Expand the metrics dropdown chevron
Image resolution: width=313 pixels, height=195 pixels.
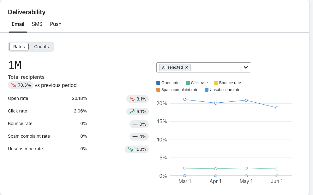coord(245,67)
